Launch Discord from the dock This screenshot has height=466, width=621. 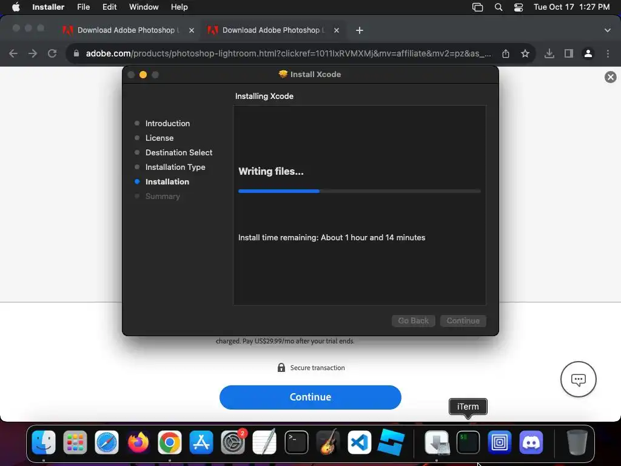click(531, 442)
